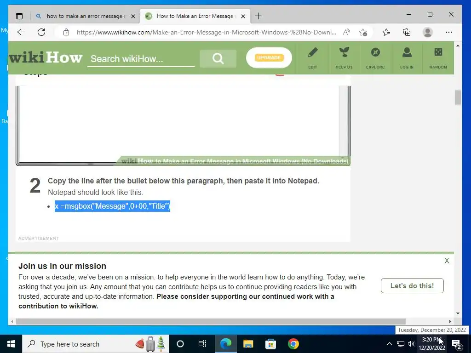Open Microsoft Store from the taskbar
Viewport: 471px width, 353px height.
click(x=270, y=344)
